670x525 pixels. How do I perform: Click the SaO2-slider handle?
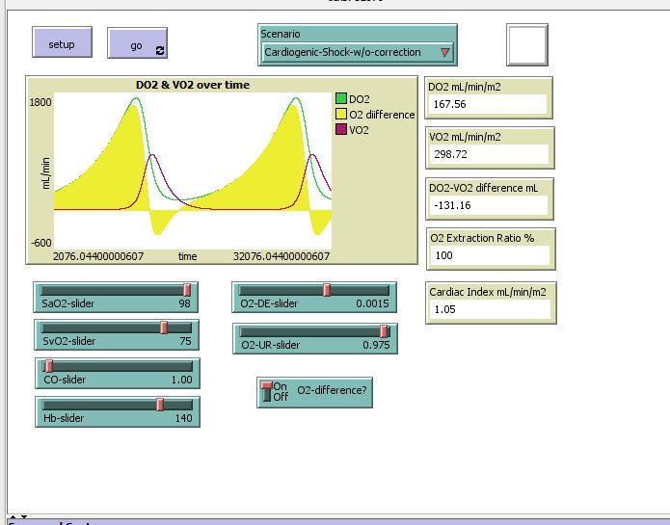click(x=187, y=290)
